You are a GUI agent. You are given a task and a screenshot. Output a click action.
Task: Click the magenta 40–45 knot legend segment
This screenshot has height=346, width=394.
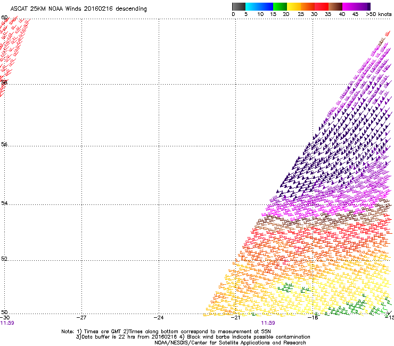click(349, 6)
